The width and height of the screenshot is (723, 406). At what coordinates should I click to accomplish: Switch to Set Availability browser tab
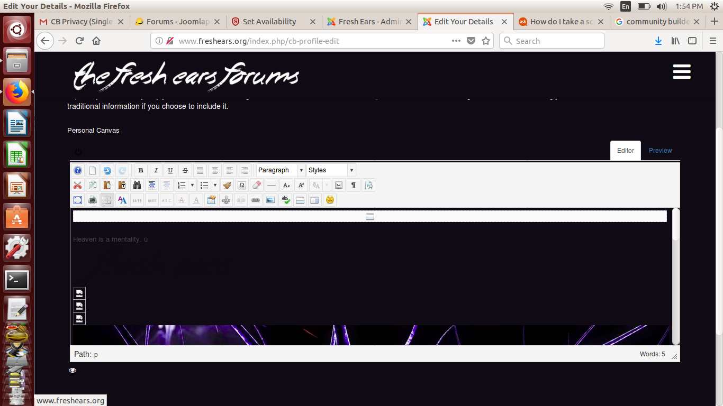point(274,22)
